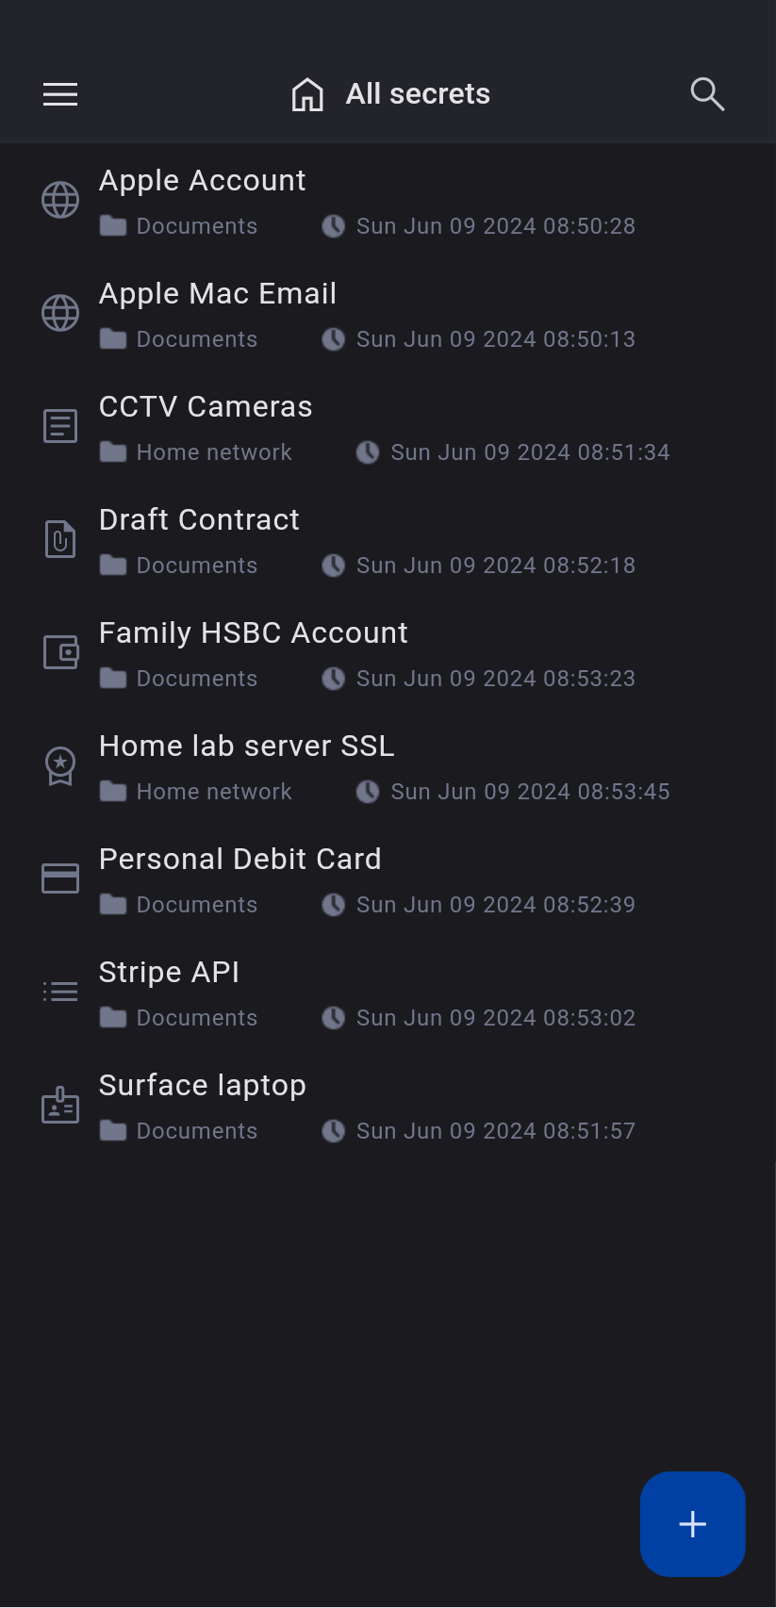Click the note icon for CCTV Cameras
Image resolution: width=776 pixels, height=1608 pixels.
pyautogui.click(x=60, y=426)
